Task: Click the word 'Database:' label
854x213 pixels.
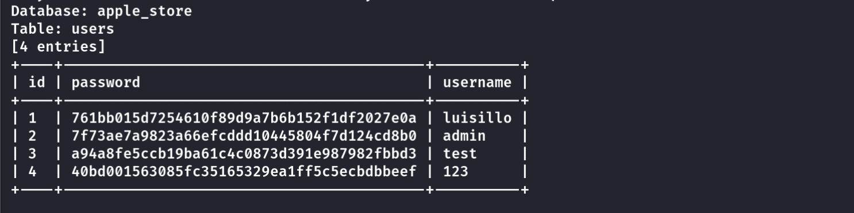Action: point(45,11)
